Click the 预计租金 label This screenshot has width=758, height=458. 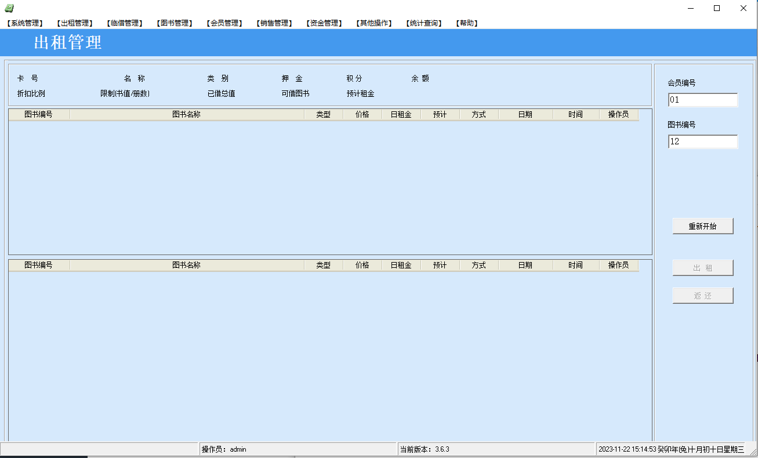click(361, 94)
